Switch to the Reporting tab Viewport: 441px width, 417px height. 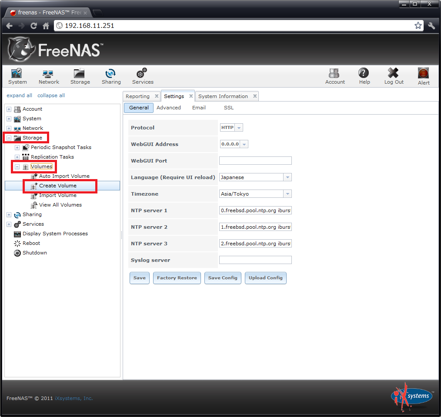point(137,96)
